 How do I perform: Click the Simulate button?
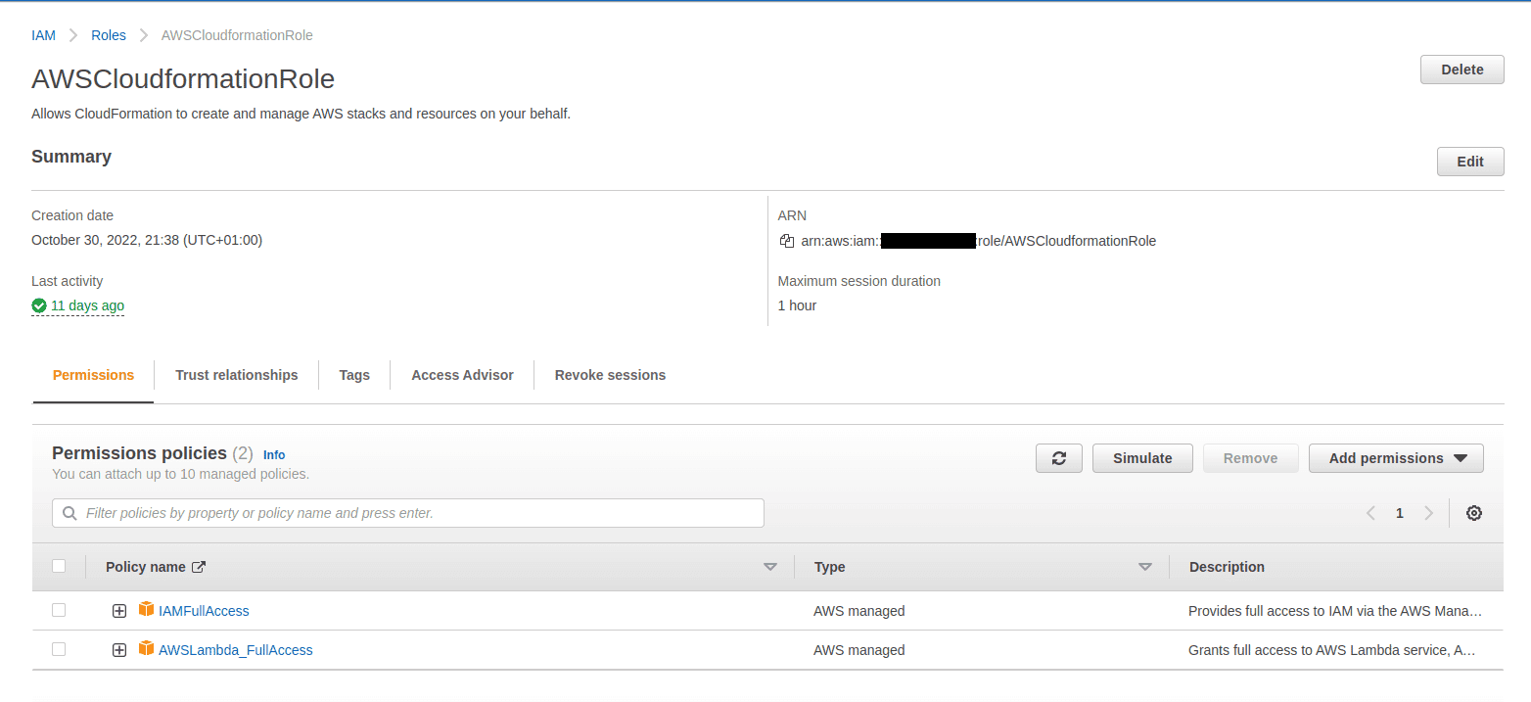[x=1142, y=458]
